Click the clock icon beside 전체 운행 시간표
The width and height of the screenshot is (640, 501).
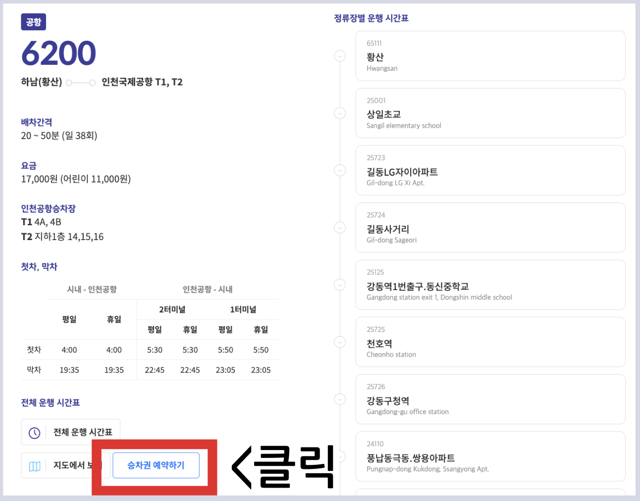pyautogui.click(x=34, y=432)
